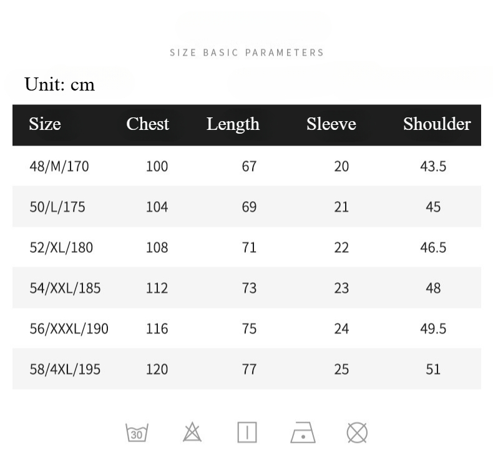Select the 50/L/175 size row label

[57, 207]
